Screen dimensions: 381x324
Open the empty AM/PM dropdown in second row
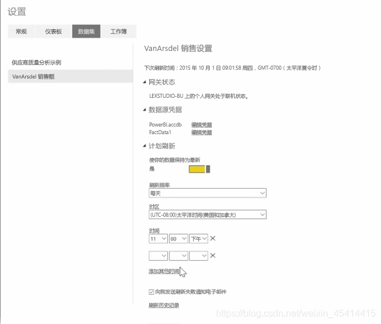(x=198, y=255)
